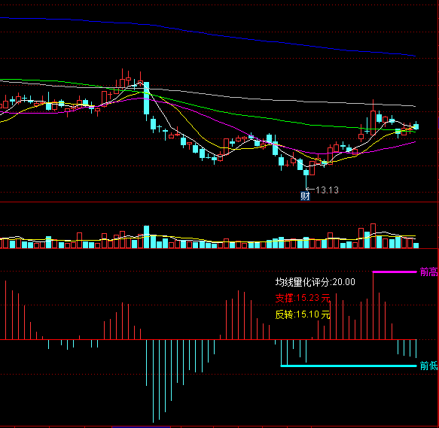The width and height of the screenshot is (439, 428).
Task: Select the 13.13 low price label
Action: 327,190
